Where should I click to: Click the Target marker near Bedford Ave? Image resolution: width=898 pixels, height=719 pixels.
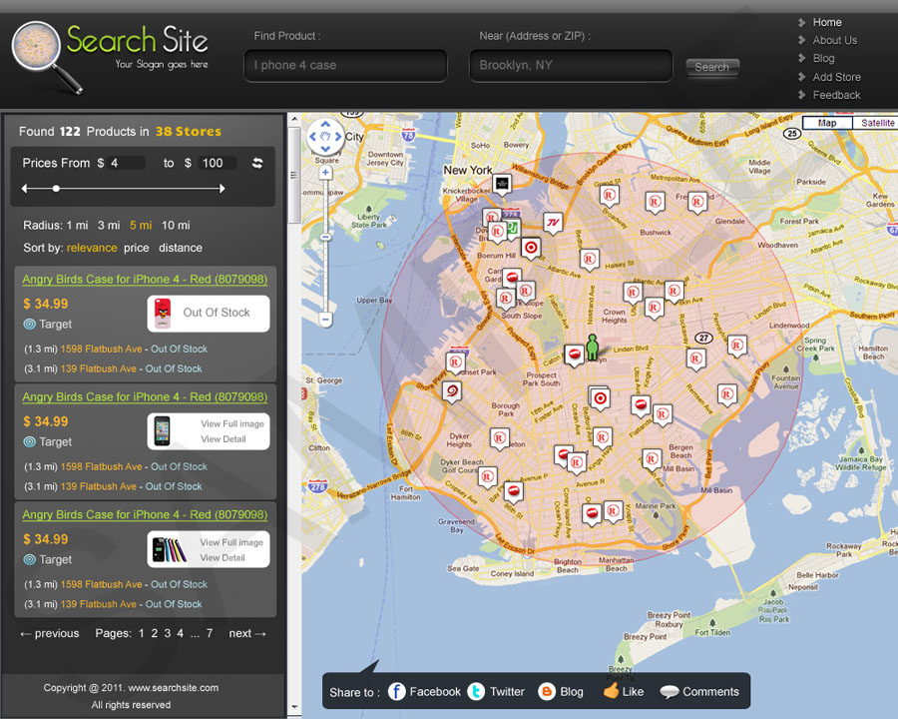tap(600, 397)
